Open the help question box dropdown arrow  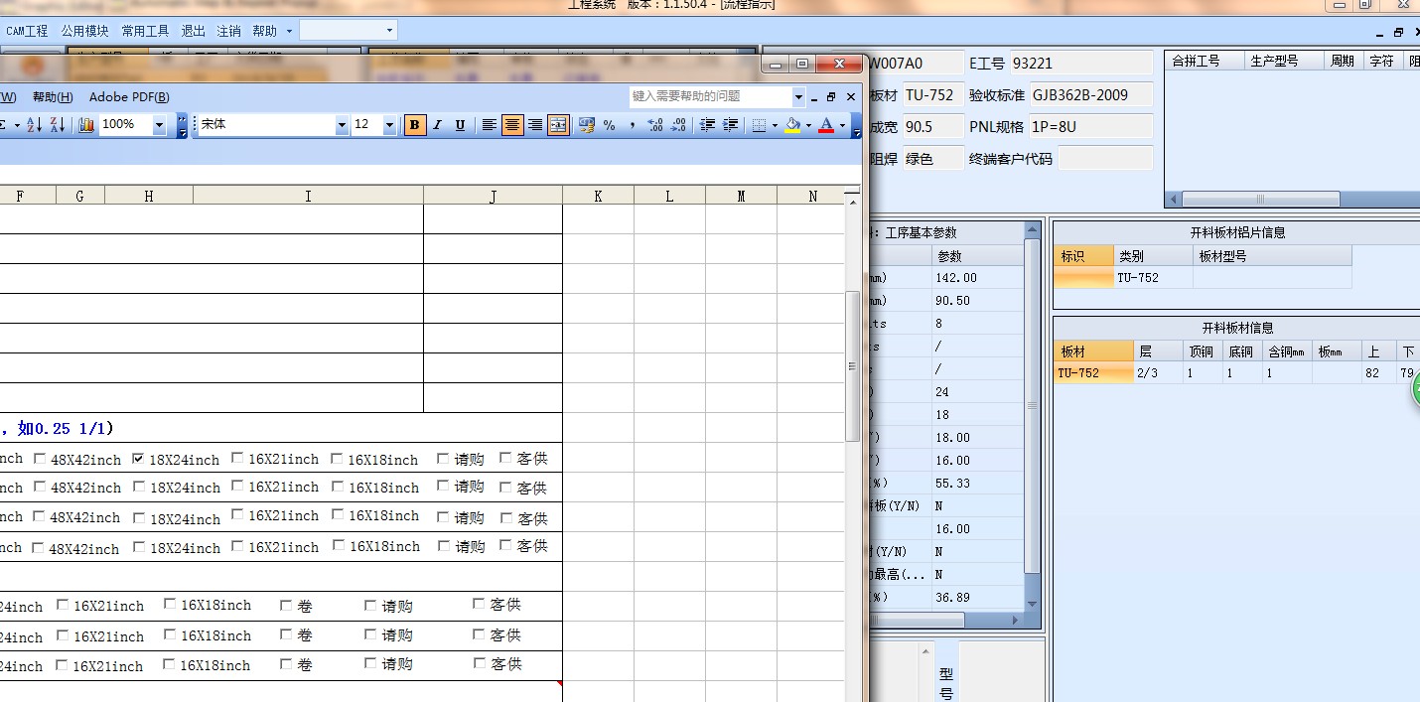(x=798, y=96)
